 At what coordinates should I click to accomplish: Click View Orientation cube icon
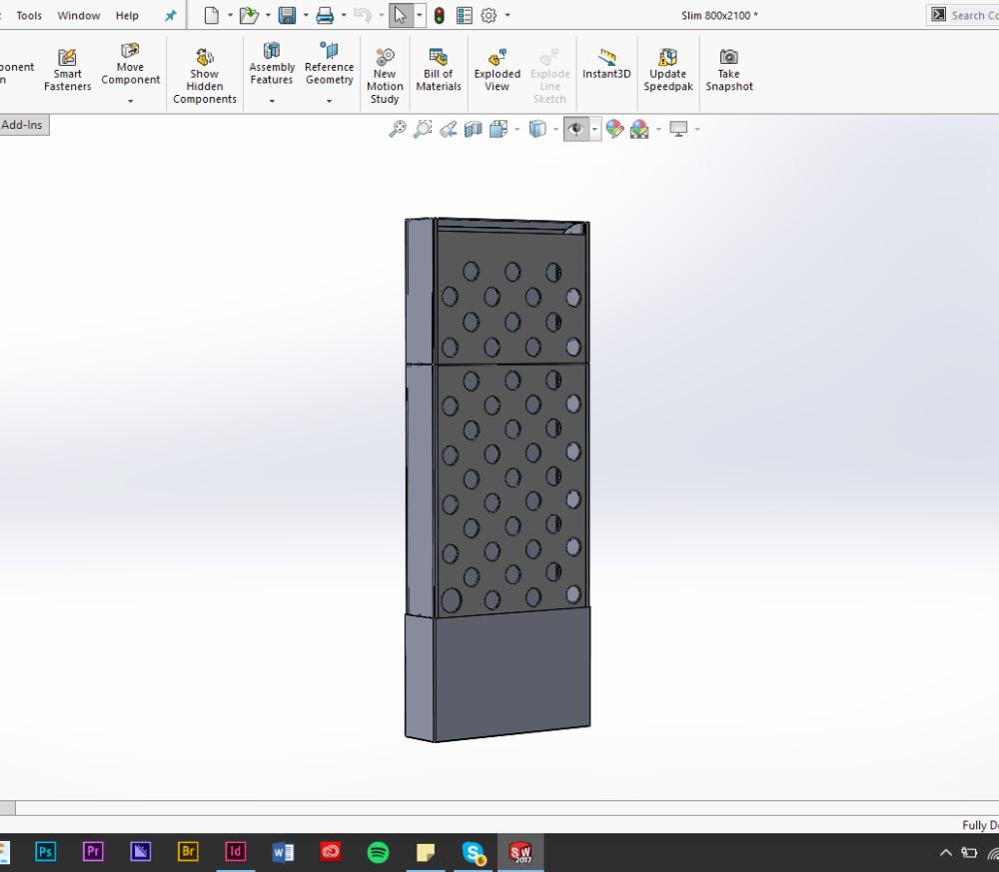point(499,129)
